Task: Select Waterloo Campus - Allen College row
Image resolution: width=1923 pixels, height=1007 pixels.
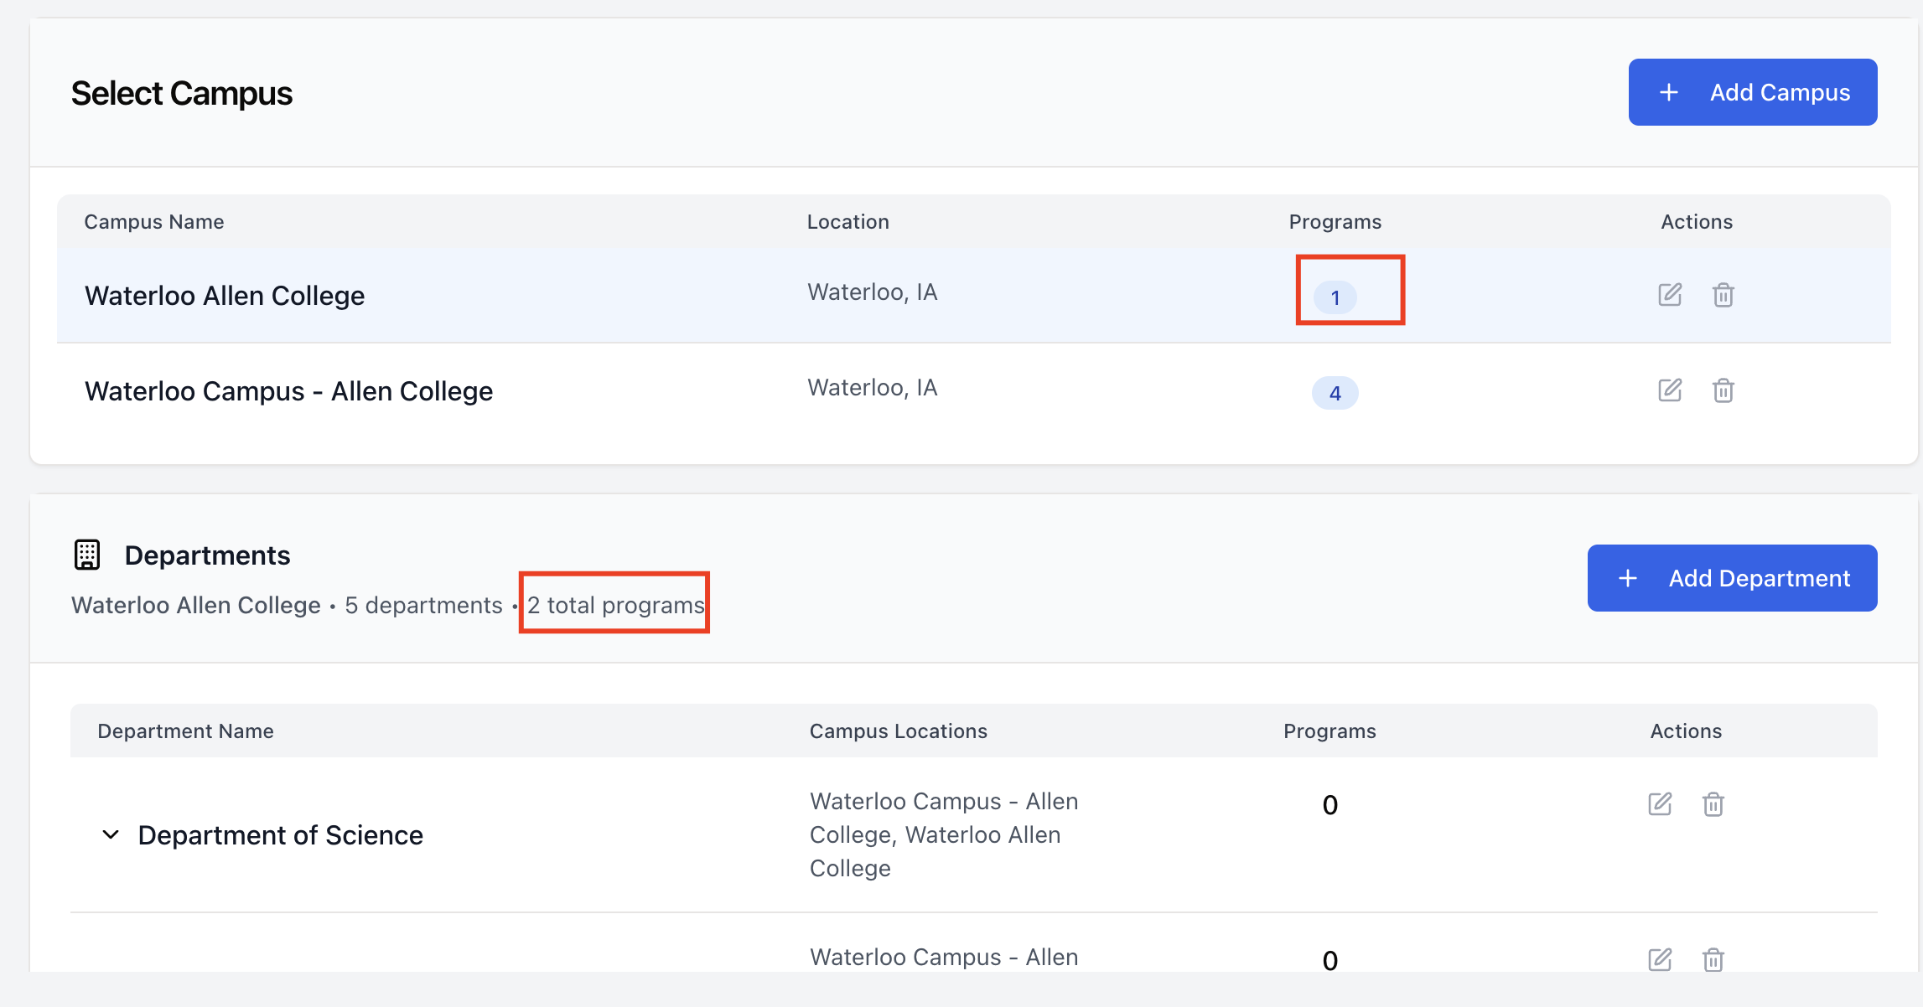Action: click(288, 391)
